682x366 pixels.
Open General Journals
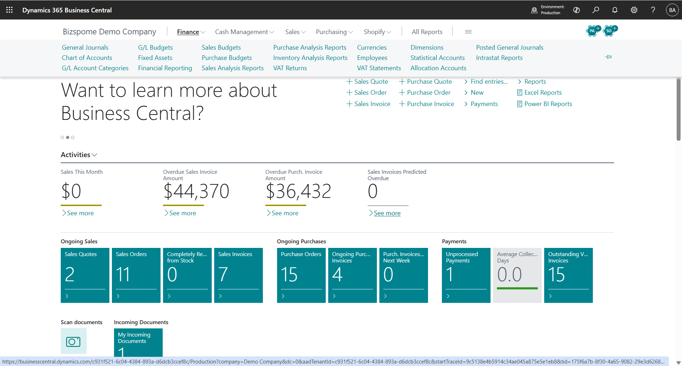point(85,48)
